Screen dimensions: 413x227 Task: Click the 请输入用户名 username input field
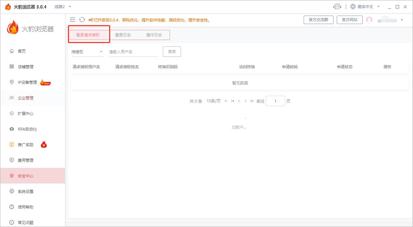coord(133,51)
